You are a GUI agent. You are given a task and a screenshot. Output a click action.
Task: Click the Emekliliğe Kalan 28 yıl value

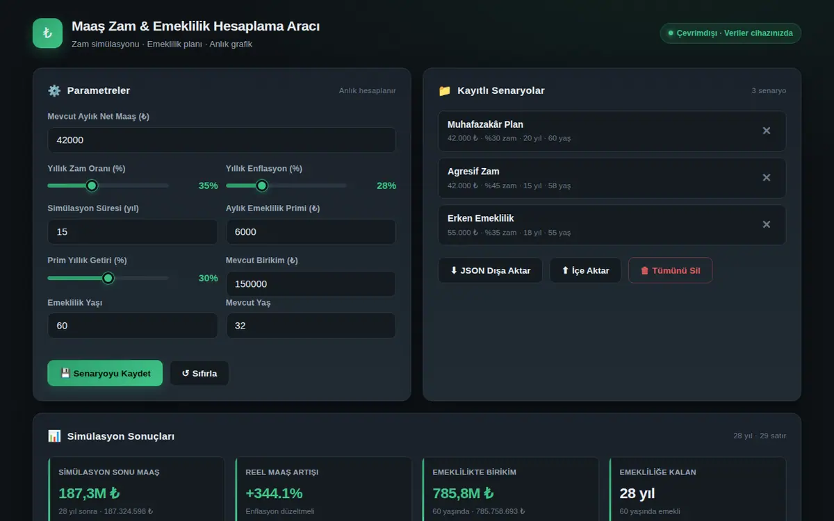(x=637, y=493)
